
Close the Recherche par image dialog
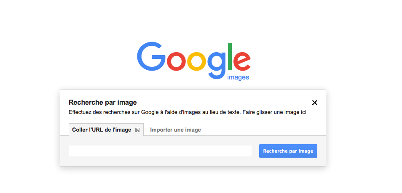[314, 103]
